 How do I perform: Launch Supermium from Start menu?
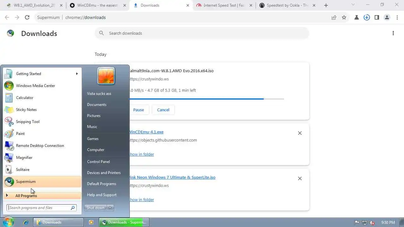coord(42,182)
